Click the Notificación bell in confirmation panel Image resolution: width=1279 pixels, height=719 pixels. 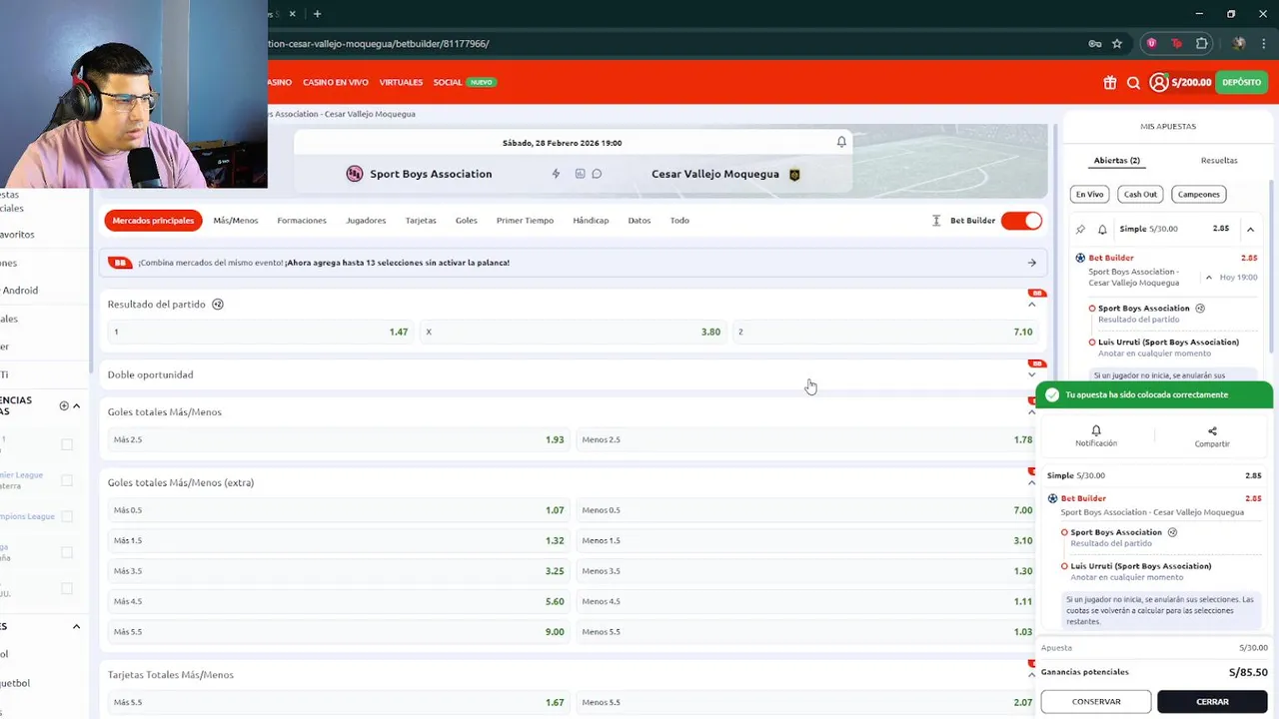point(1096,430)
